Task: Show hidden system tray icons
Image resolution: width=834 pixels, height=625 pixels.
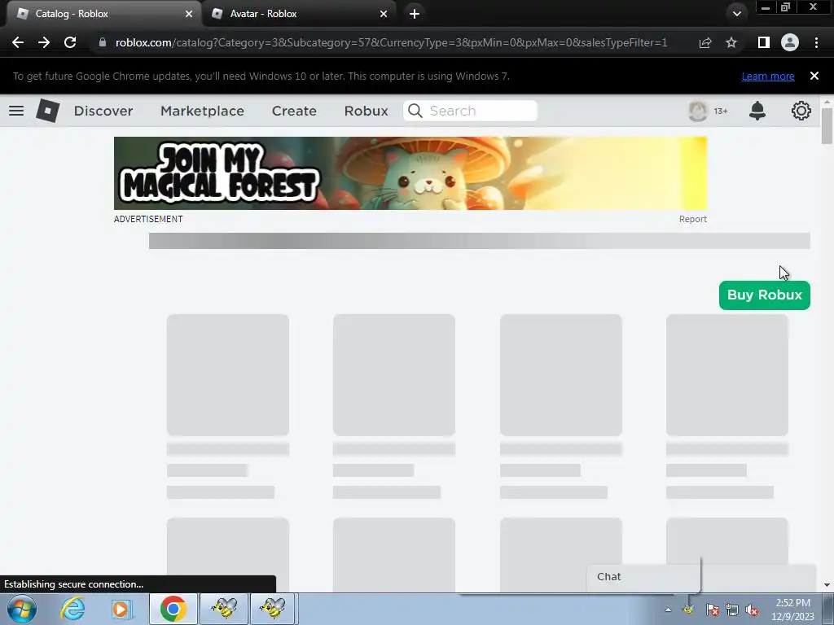Action: click(x=668, y=610)
